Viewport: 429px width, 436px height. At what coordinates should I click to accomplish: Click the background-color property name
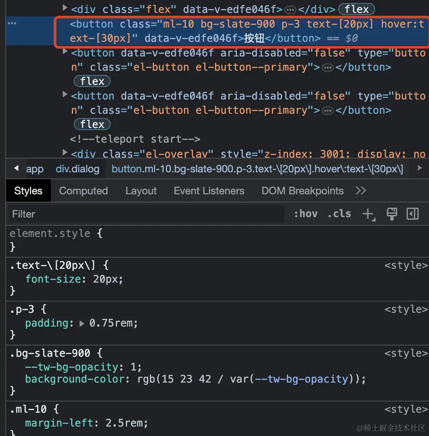tap(75, 379)
